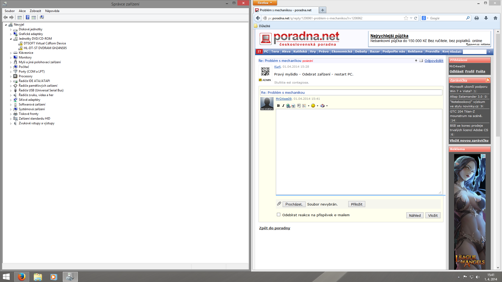Click the italic formatting button
502x282 pixels.
pos(283,106)
